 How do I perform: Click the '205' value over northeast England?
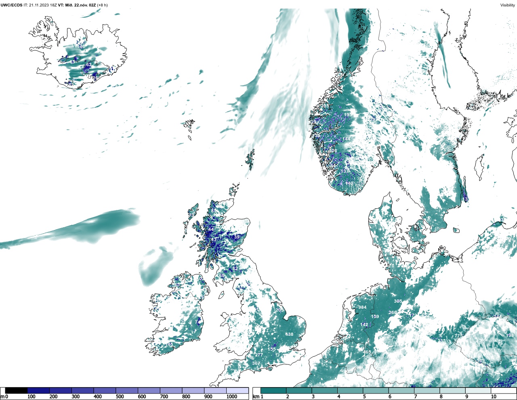coord(280,310)
